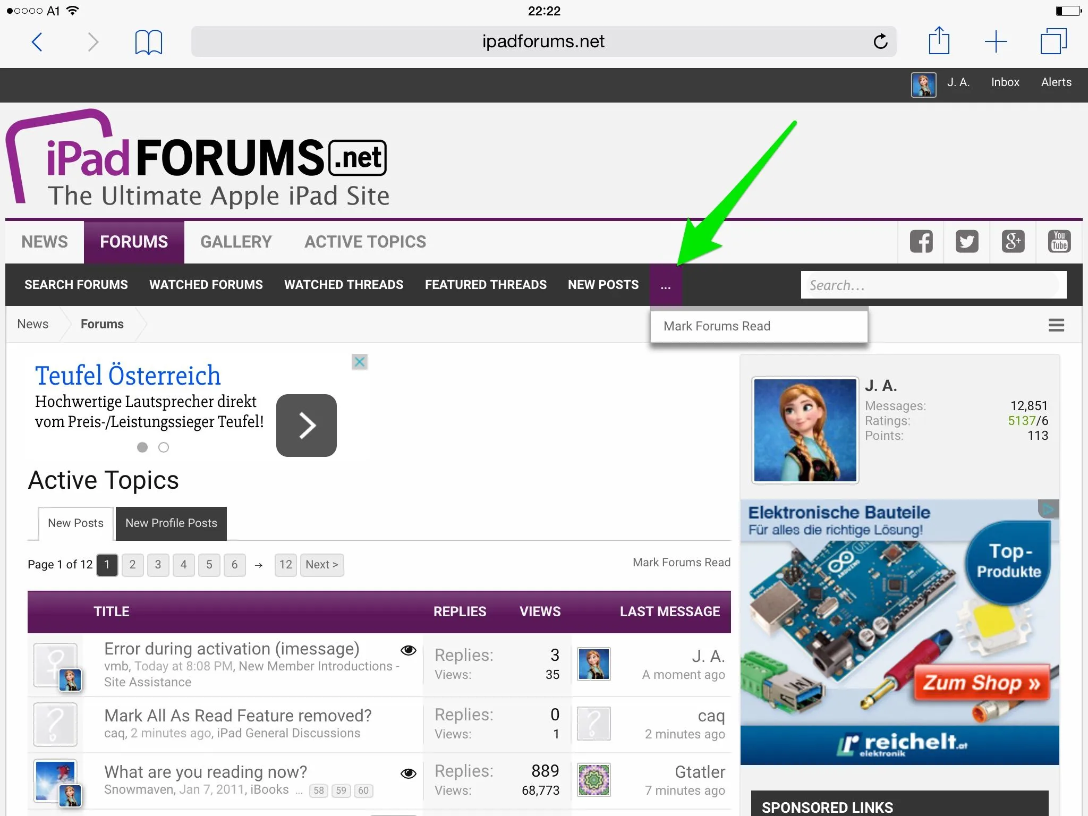Toggle watch eye on reading thread
The height and width of the screenshot is (816, 1088).
point(408,773)
